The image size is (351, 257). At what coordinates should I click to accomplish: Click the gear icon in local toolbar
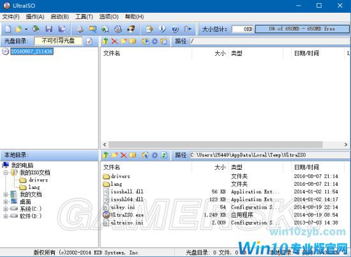point(154,155)
